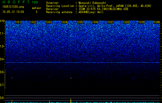The width and height of the screenshot is (162, 103).
Task: Click the HROFFT 1.00 title text
Action: 20,2
